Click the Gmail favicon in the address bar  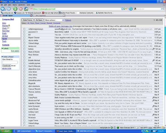(x=31, y=9)
